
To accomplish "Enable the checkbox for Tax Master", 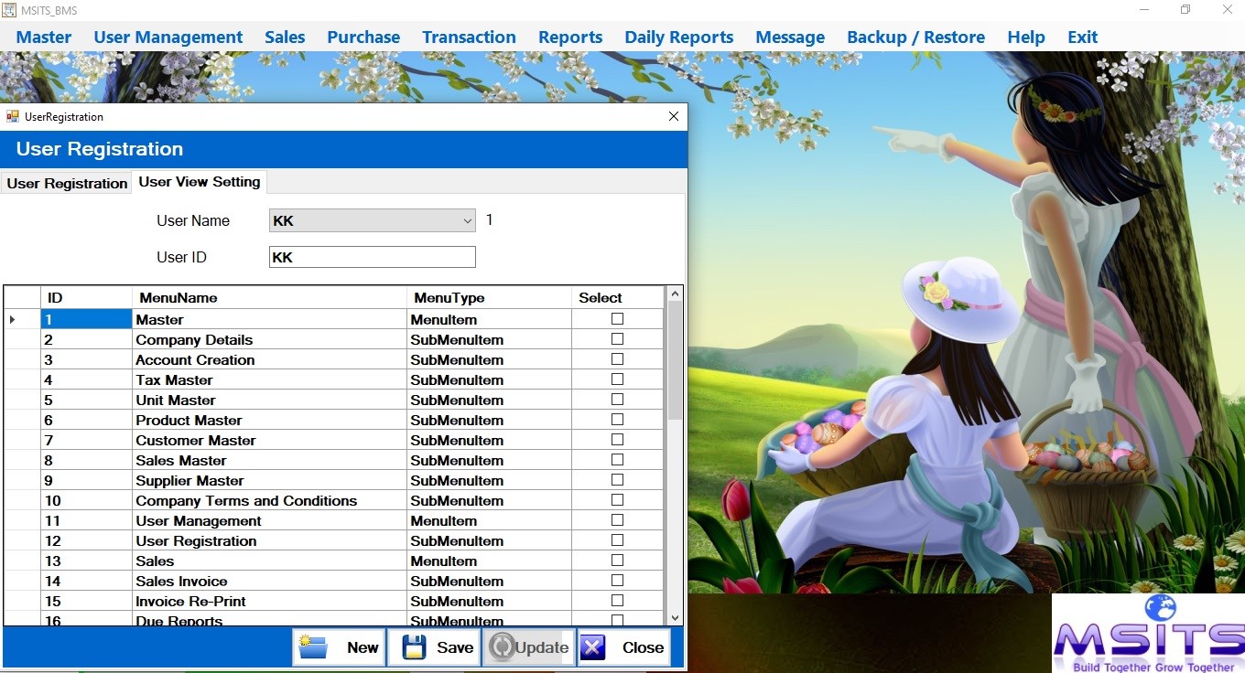I will (618, 379).
